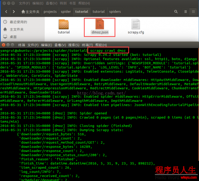Image resolution: width=199 pixels, height=181 pixels.
Task: Click 'log_count/INFO': 7 line
Action: [40, 172]
